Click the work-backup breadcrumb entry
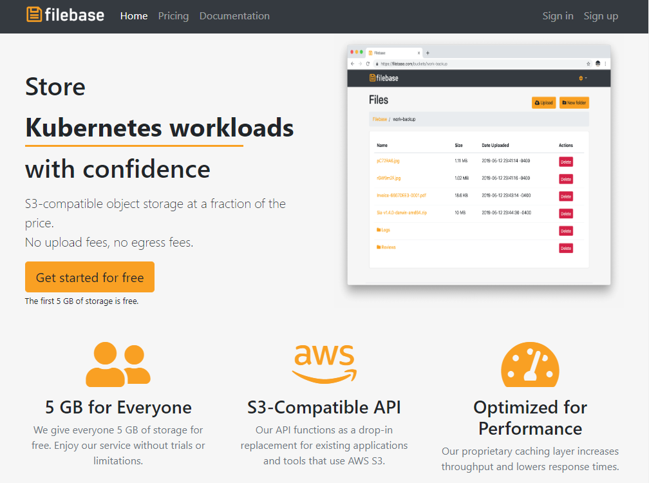This screenshot has height=483, width=649. coord(404,118)
